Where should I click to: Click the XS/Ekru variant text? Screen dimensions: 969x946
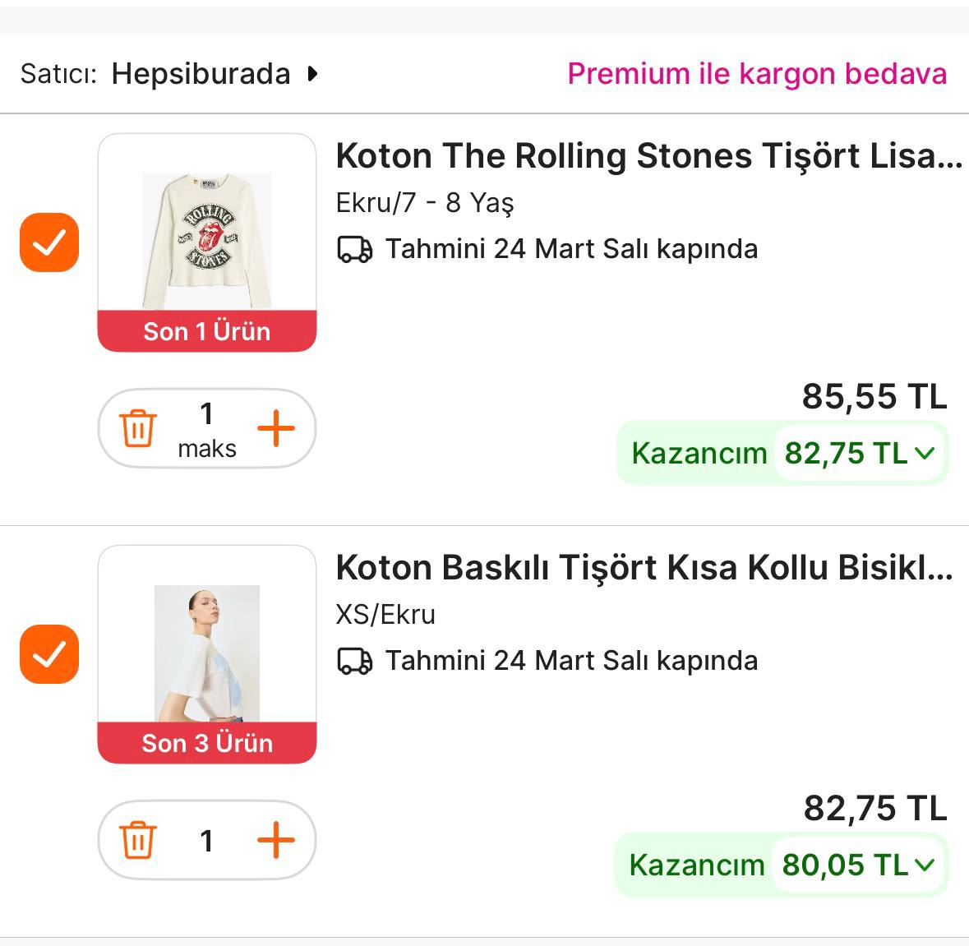tap(385, 615)
